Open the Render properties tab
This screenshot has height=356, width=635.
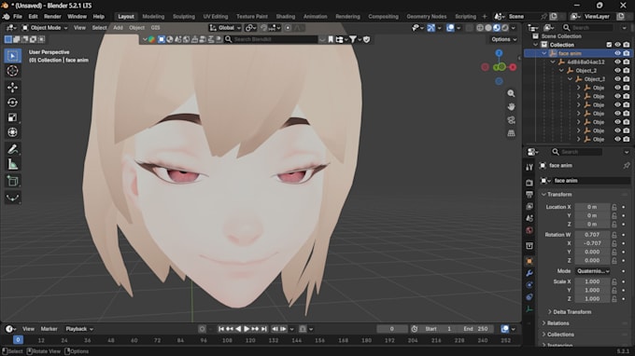coord(529,183)
